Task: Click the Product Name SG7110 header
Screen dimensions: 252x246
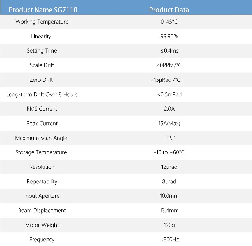Action: (x=43, y=10)
